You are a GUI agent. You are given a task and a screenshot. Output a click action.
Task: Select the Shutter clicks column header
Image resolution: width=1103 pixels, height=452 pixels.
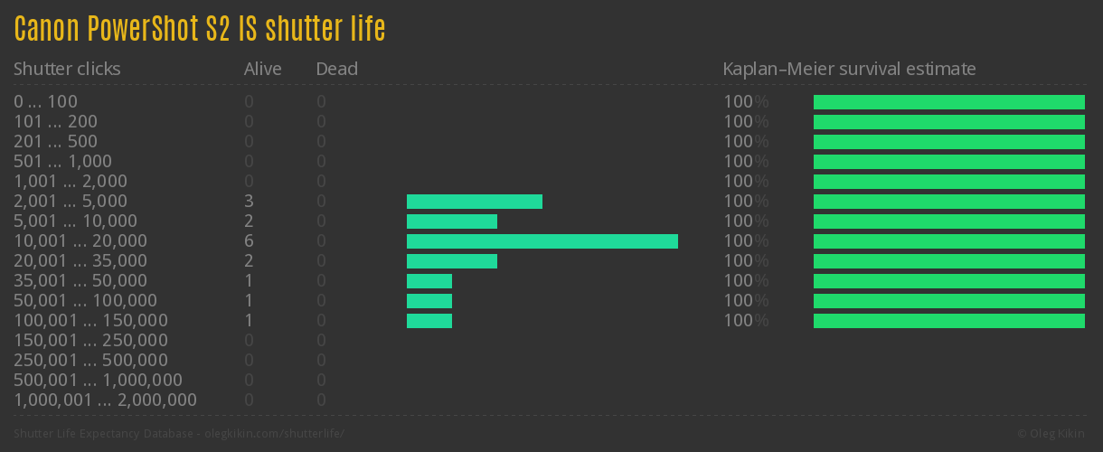point(67,69)
